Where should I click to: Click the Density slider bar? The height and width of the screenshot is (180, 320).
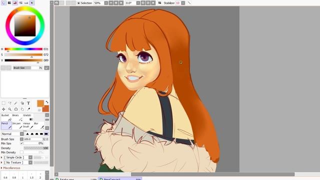point(36,148)
